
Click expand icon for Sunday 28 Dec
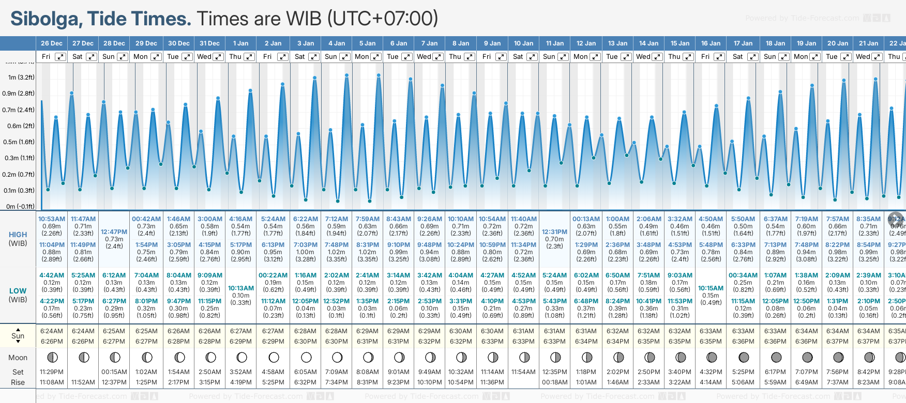tap(123, 57)
